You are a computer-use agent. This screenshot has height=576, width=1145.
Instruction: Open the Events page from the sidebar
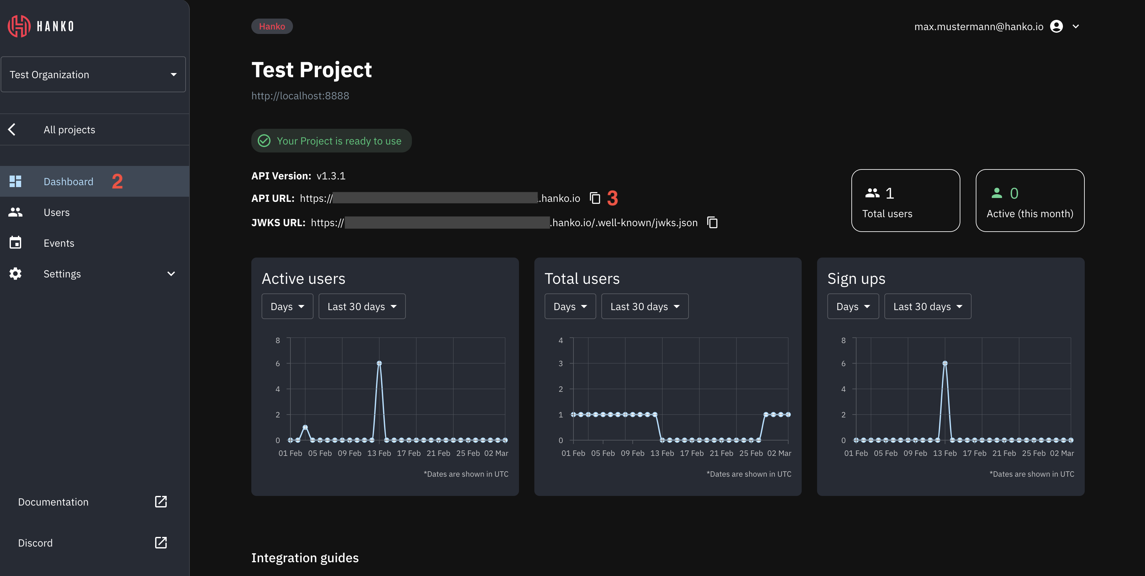click(59, 243)
